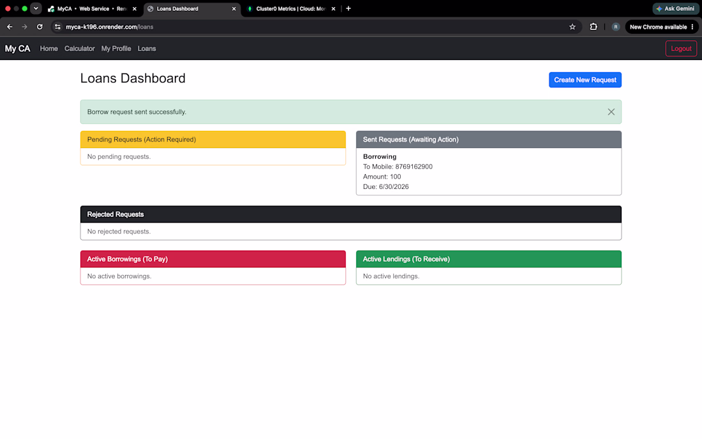The height and width of the screenshot is (439, 702).
Task: Dismiss the borrow request success alert
Action: coord(611,112)
